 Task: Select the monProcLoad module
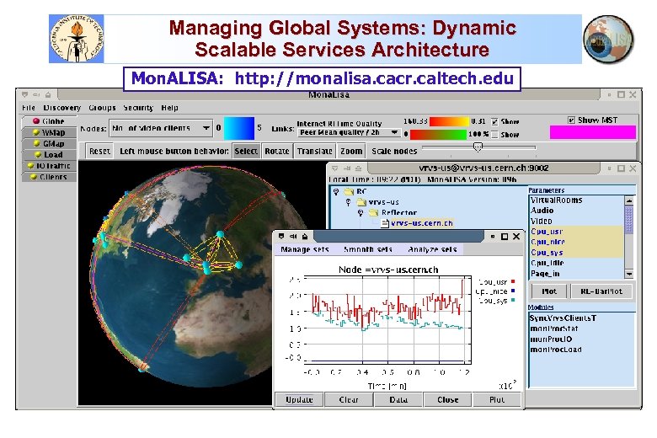(x=556, y=350)
